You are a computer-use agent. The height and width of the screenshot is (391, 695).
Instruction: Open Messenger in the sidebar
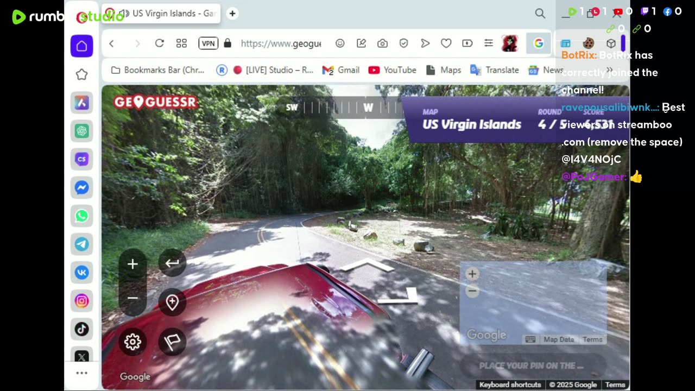pos(81,187)
